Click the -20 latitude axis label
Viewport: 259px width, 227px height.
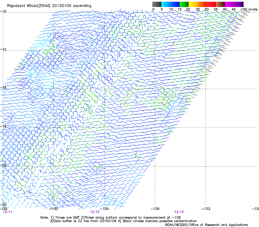point(3,205)
